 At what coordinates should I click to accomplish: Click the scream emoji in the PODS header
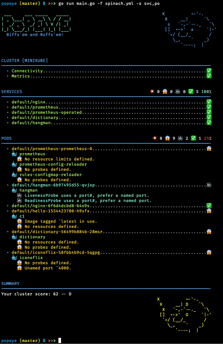[167, 138]
